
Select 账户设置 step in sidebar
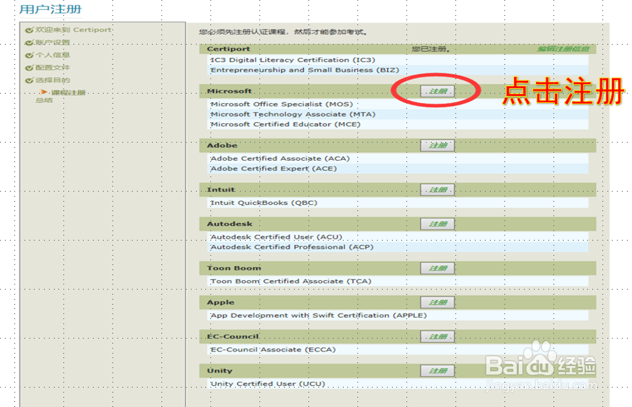[52, 42]
